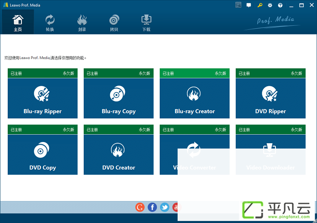Maximize the Leawo Prof. Media window
This screenshot has width=317, height=223.
pyautogui.click(x=302, y=5)
